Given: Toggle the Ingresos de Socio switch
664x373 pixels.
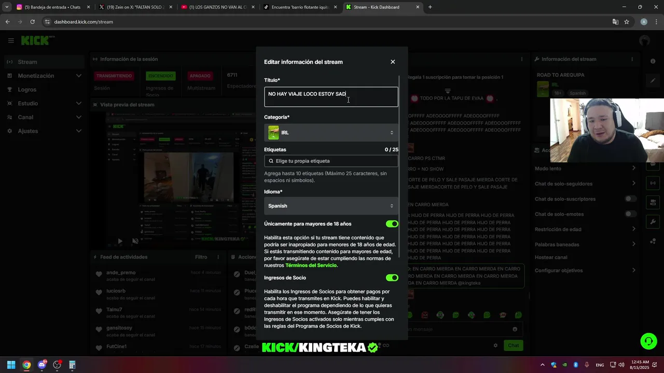Looking at the screenshot, I should pos(392,278).
